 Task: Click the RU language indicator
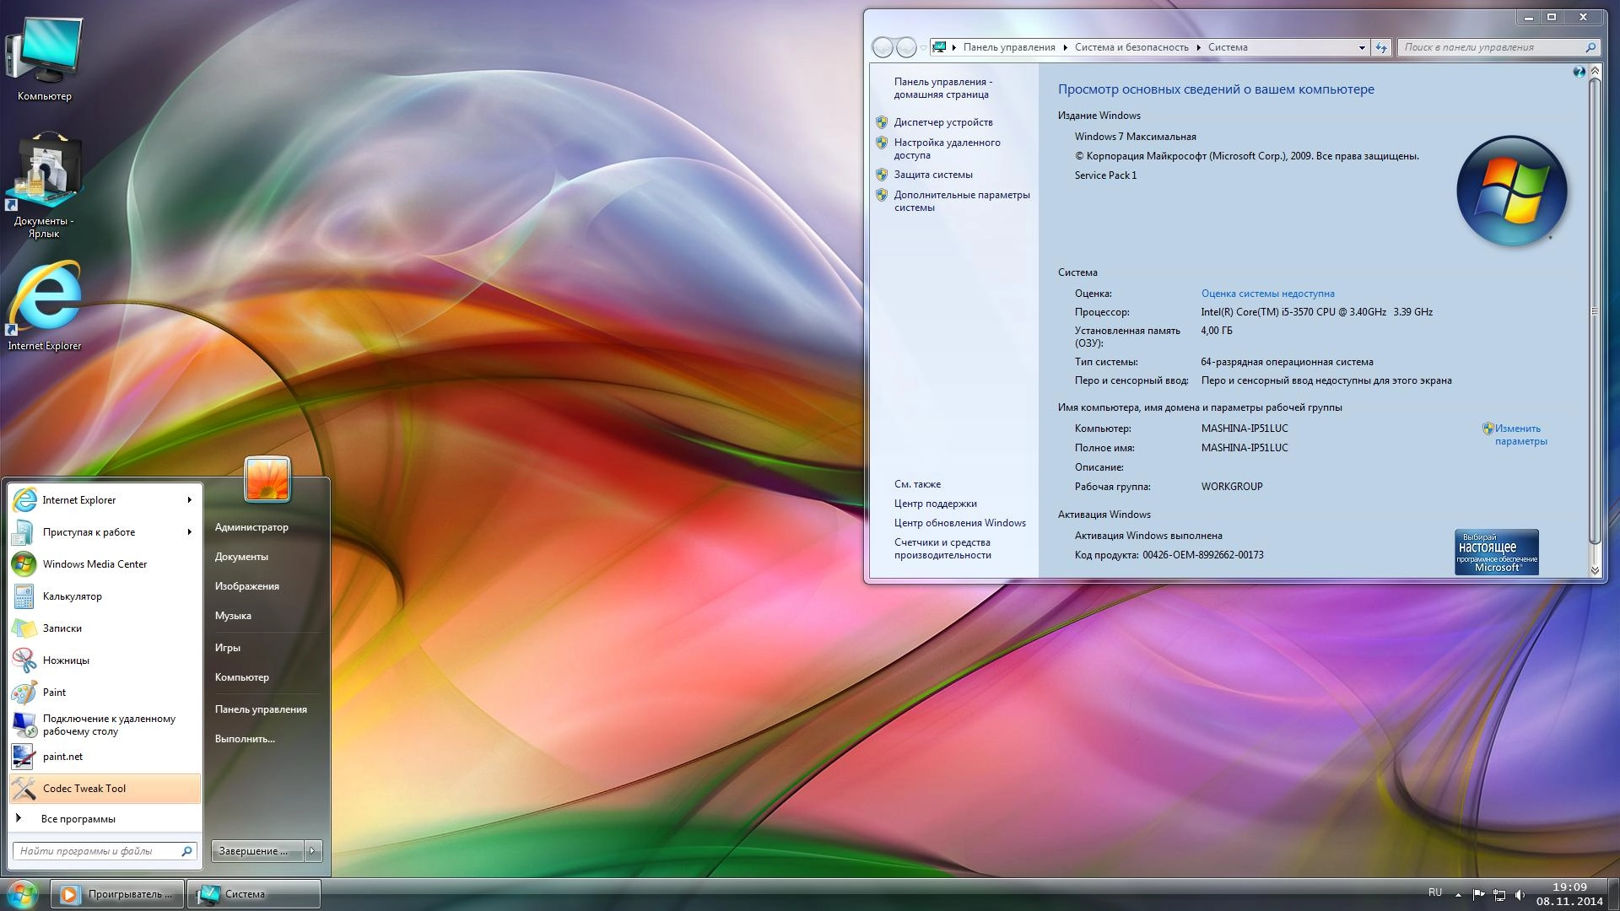pyautogui.click(x=1435, y=892)
